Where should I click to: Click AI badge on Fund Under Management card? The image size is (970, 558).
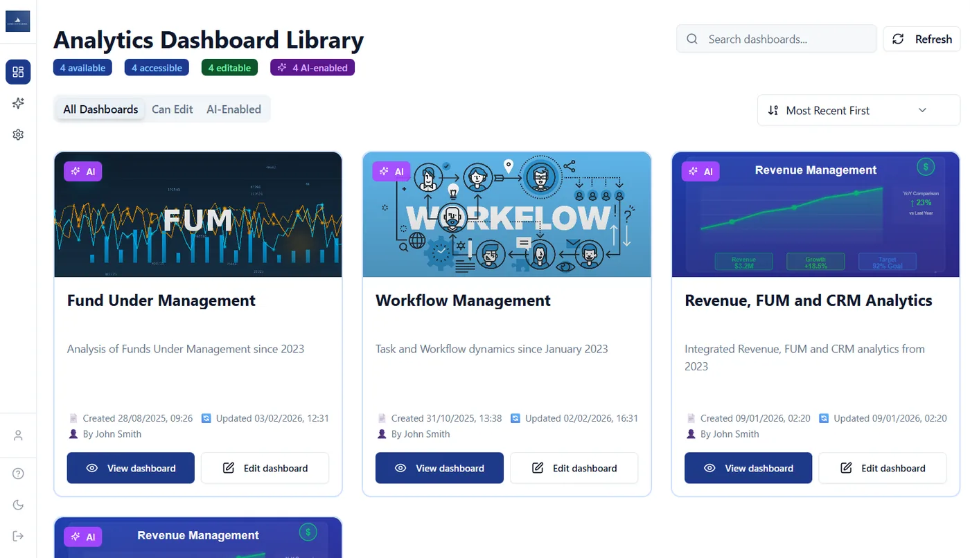click(83, 172)
